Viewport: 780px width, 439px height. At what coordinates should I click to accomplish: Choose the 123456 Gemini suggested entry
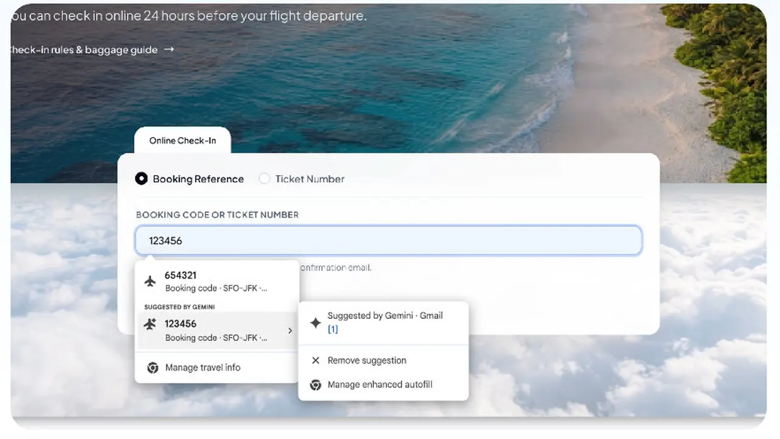point(217,330)
